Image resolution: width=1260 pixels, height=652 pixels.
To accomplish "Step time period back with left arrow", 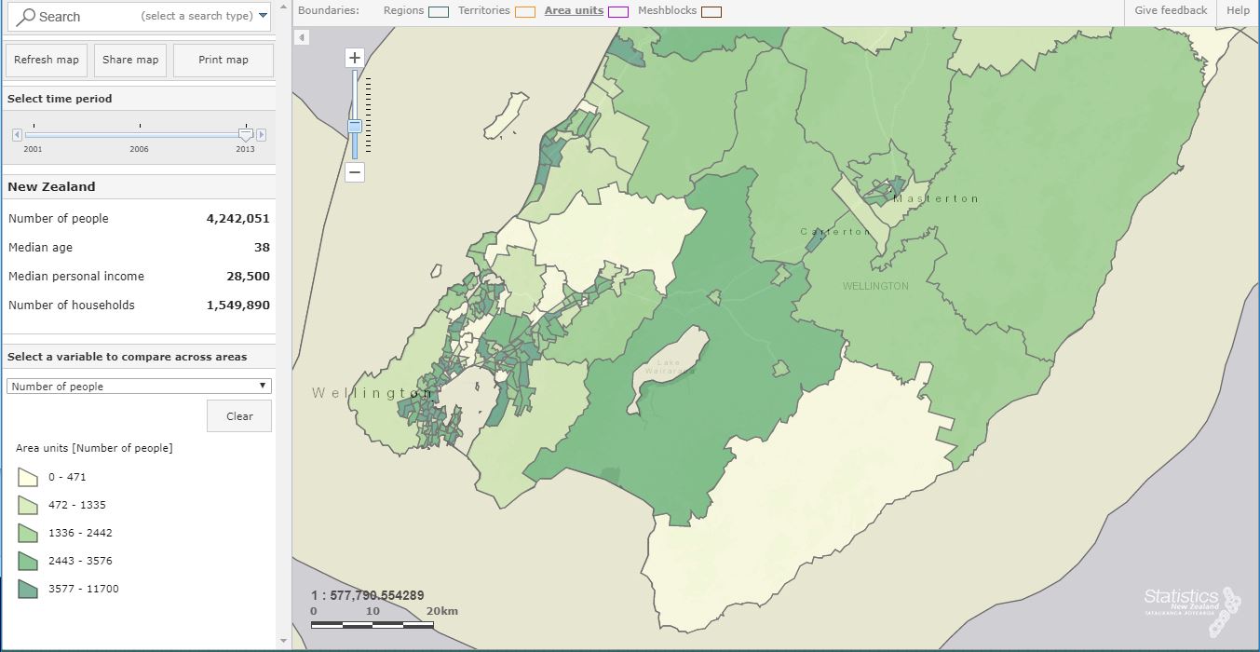I will pyautogui.click(x=17, y=135).
